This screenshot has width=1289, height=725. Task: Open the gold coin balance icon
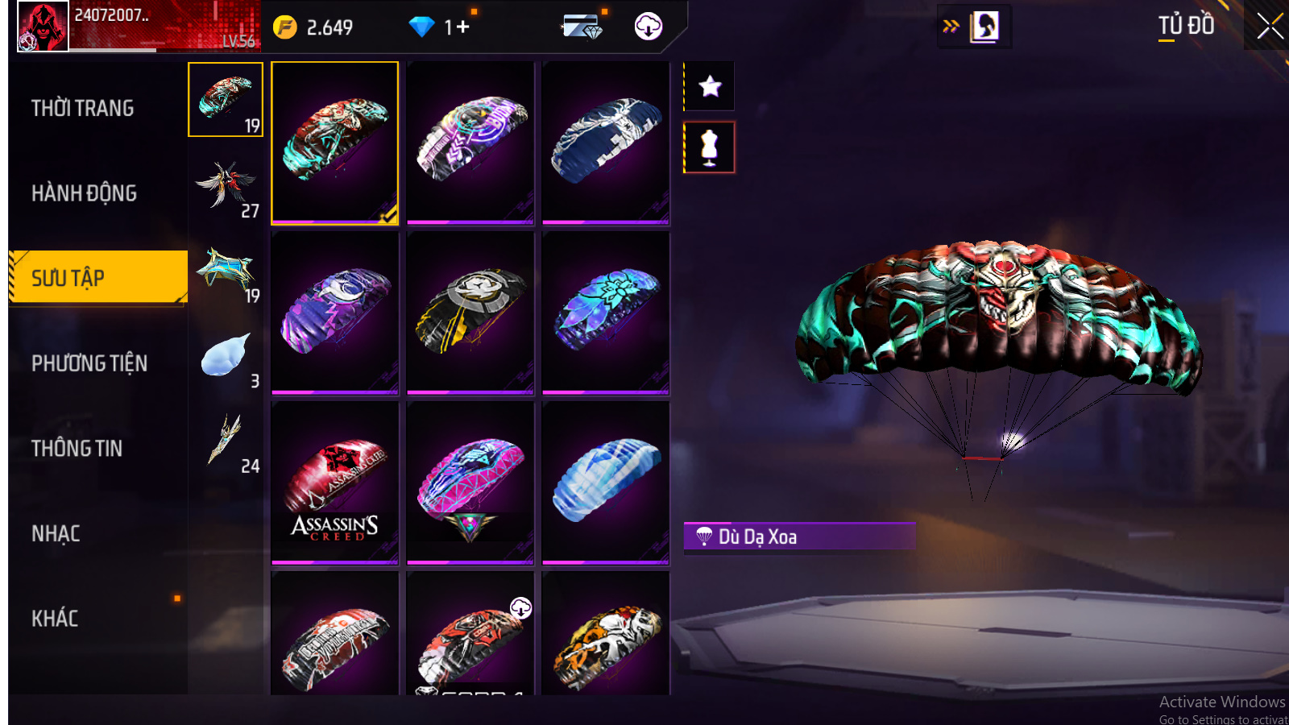(284, 27)
